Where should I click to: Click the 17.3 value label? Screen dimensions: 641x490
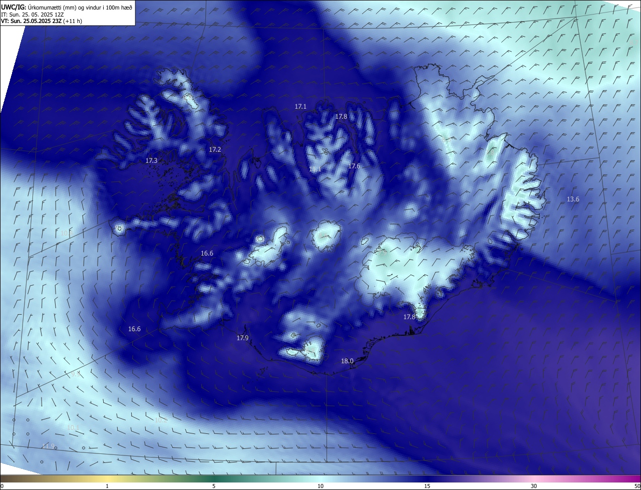point(151,161)
